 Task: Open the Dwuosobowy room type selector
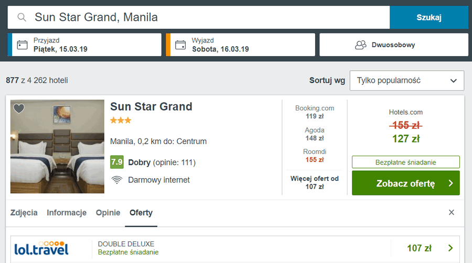point(393,45)
